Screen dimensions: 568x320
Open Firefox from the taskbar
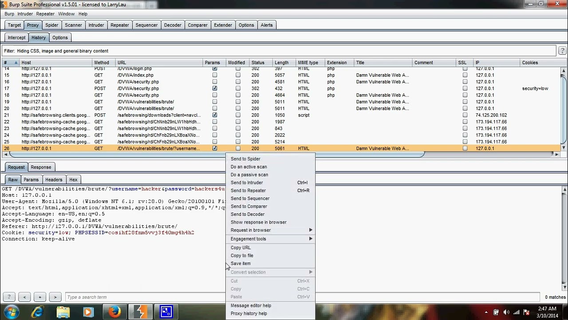[x=114, y=312]
